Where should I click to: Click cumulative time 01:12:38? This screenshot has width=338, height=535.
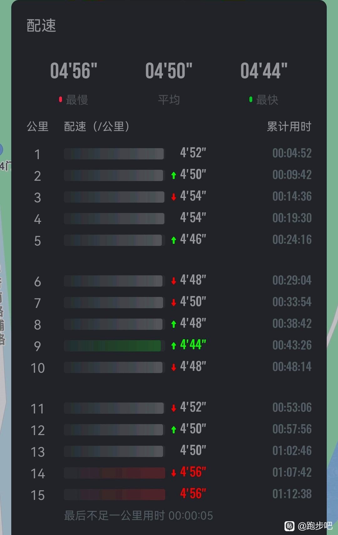pos(292,494)
